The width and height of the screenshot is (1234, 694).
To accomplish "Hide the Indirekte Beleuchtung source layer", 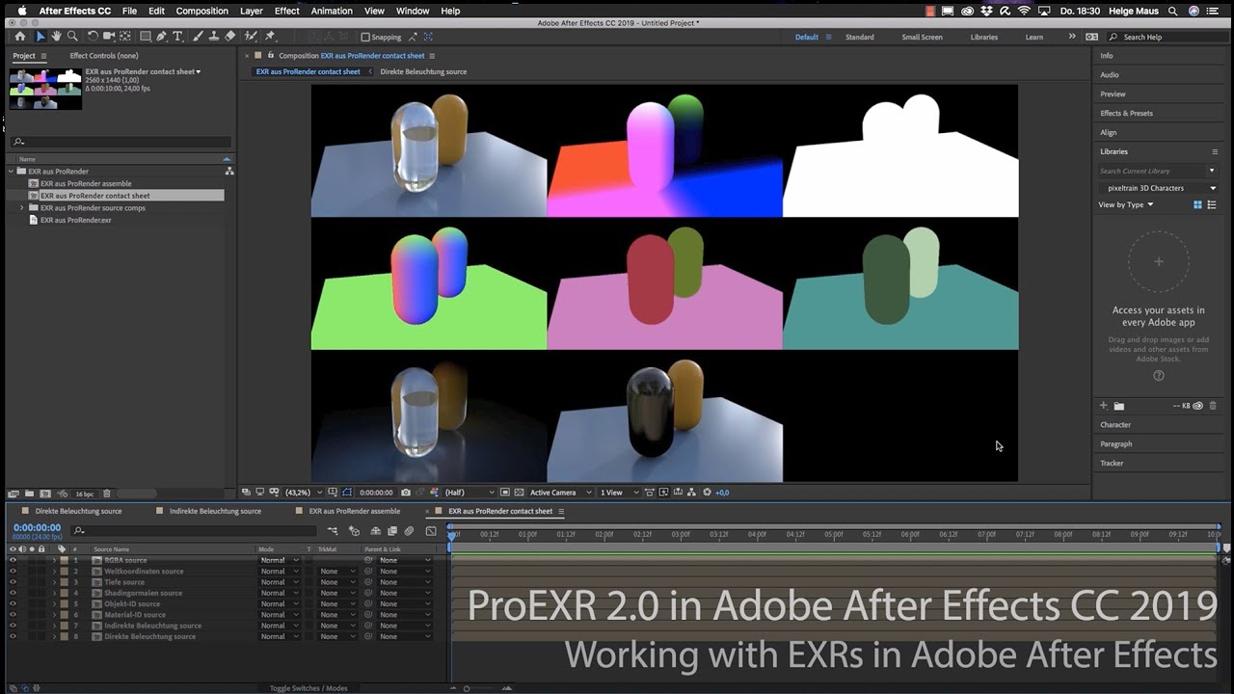I will tap(13, 626).
